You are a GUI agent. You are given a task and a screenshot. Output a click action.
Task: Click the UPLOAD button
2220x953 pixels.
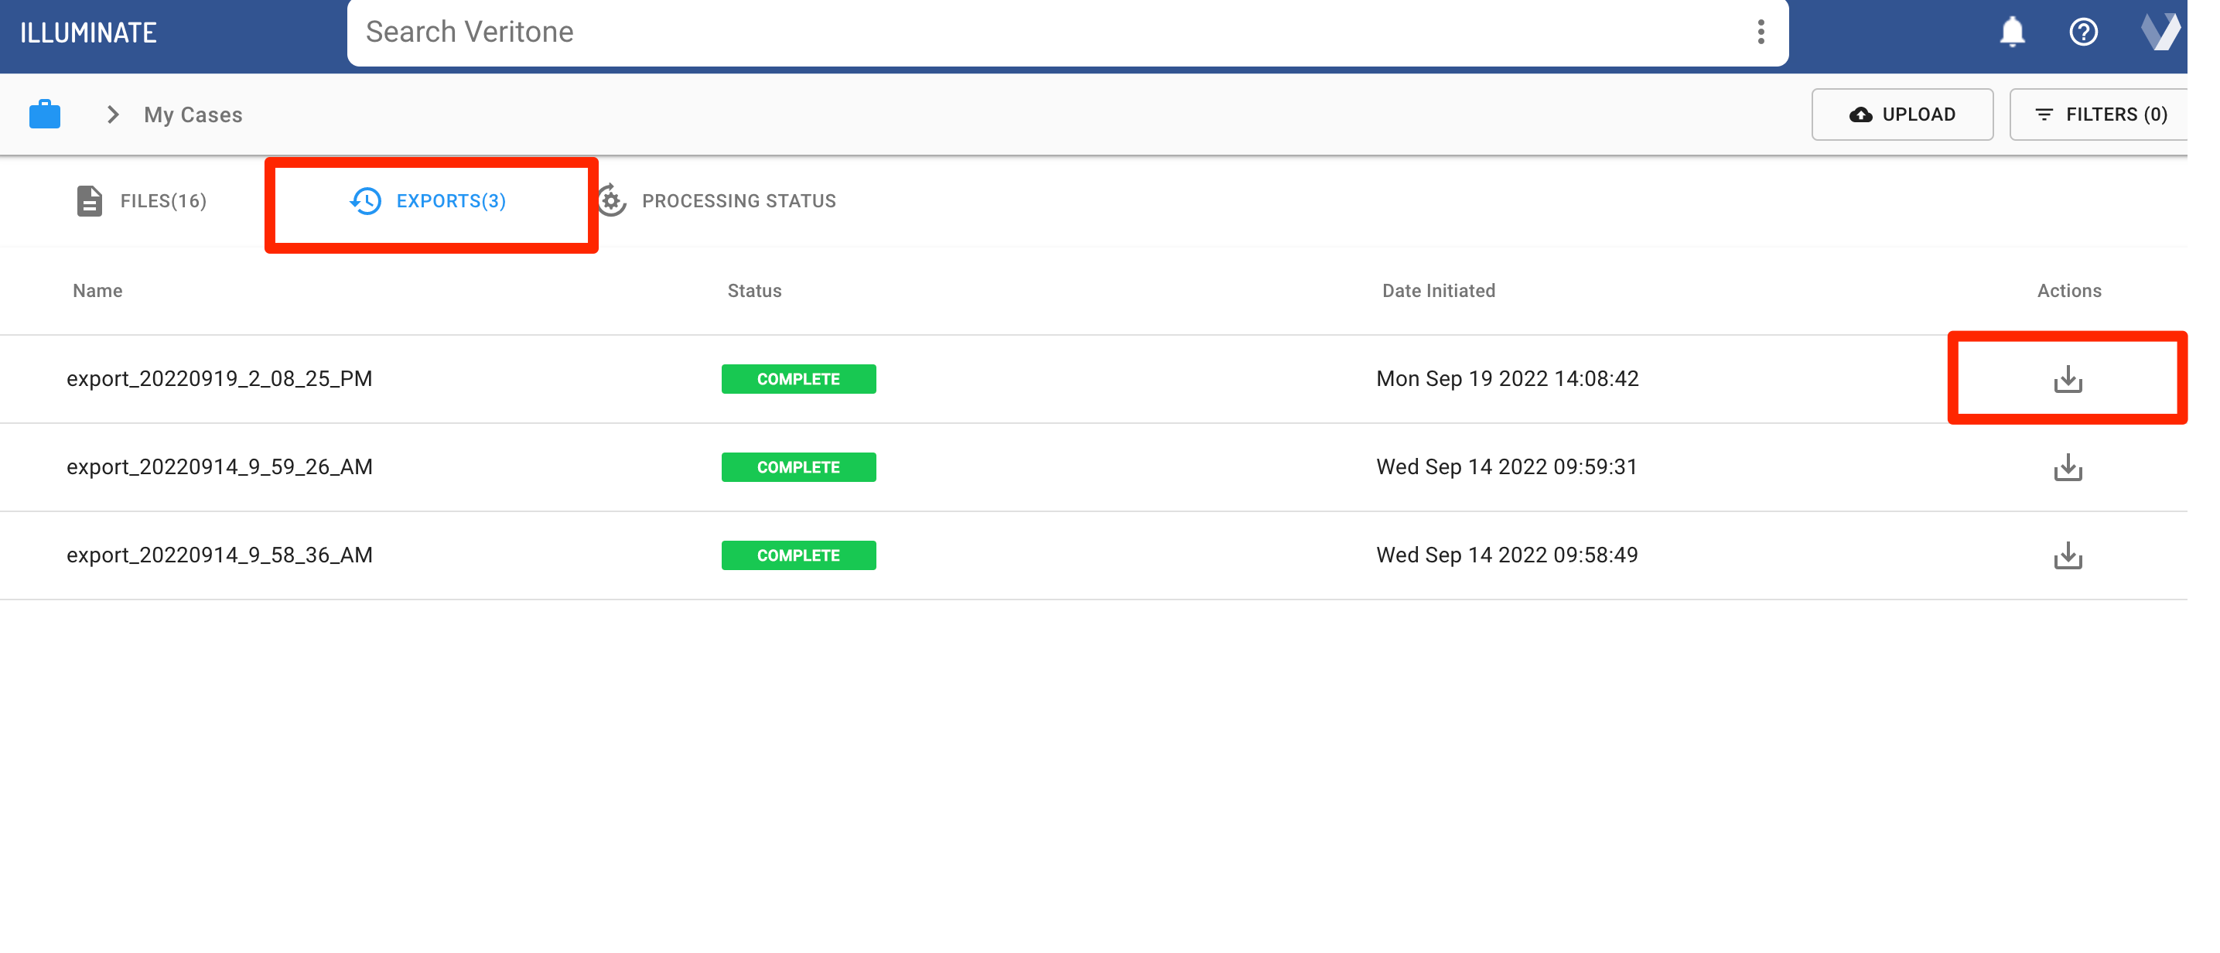[1901, 114]
